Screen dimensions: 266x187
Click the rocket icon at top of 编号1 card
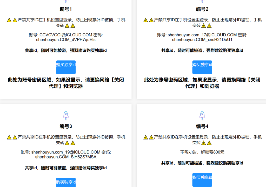point(65,1)
